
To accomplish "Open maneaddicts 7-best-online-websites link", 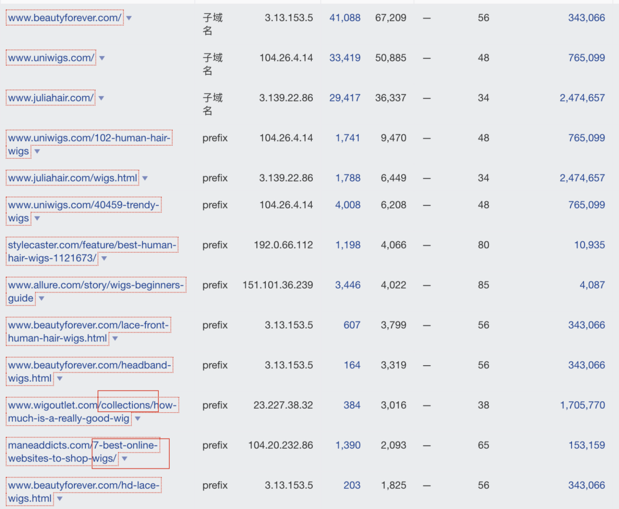I will (83, 452).
